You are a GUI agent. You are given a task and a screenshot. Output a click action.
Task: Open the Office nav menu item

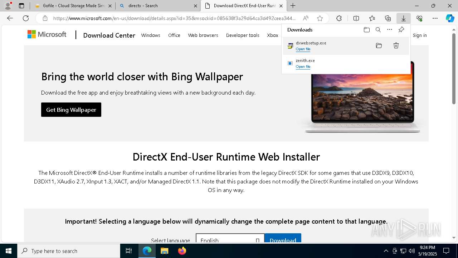(x=174, y=35)
